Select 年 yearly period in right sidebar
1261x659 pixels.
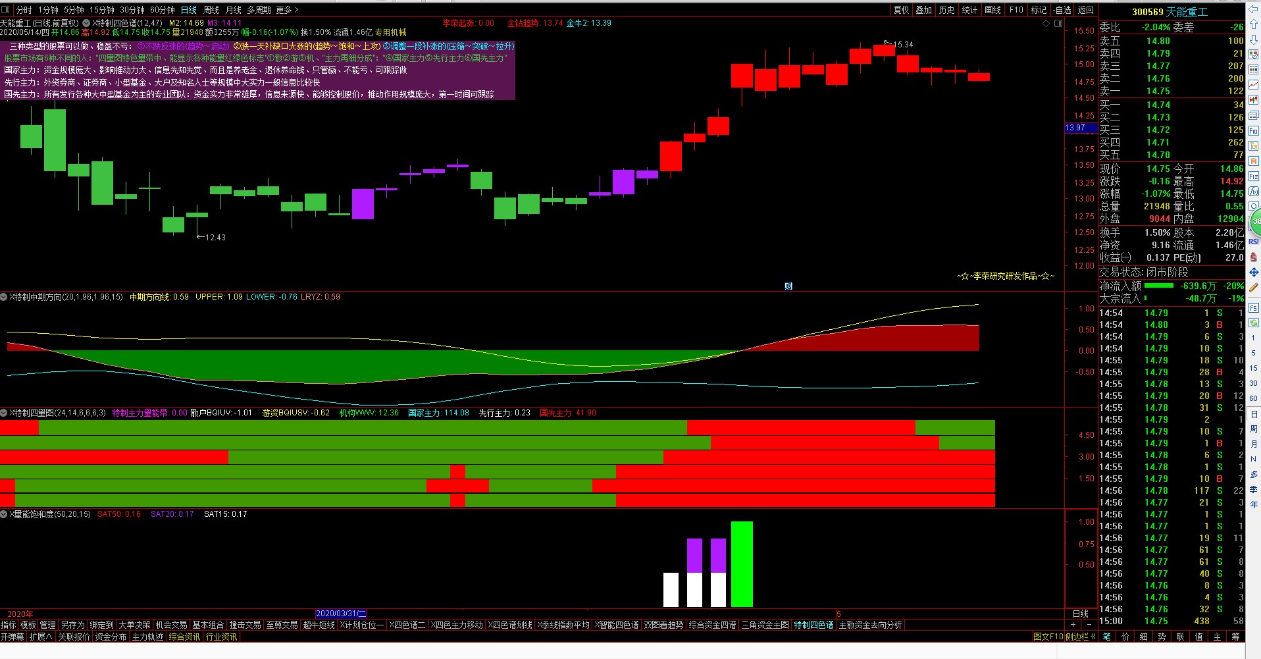pos(1254,504)
